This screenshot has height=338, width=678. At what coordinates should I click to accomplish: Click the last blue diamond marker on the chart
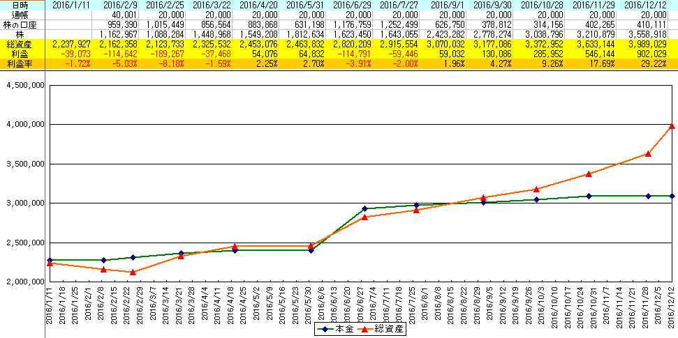pyautogui.click(x=671, y=196)
